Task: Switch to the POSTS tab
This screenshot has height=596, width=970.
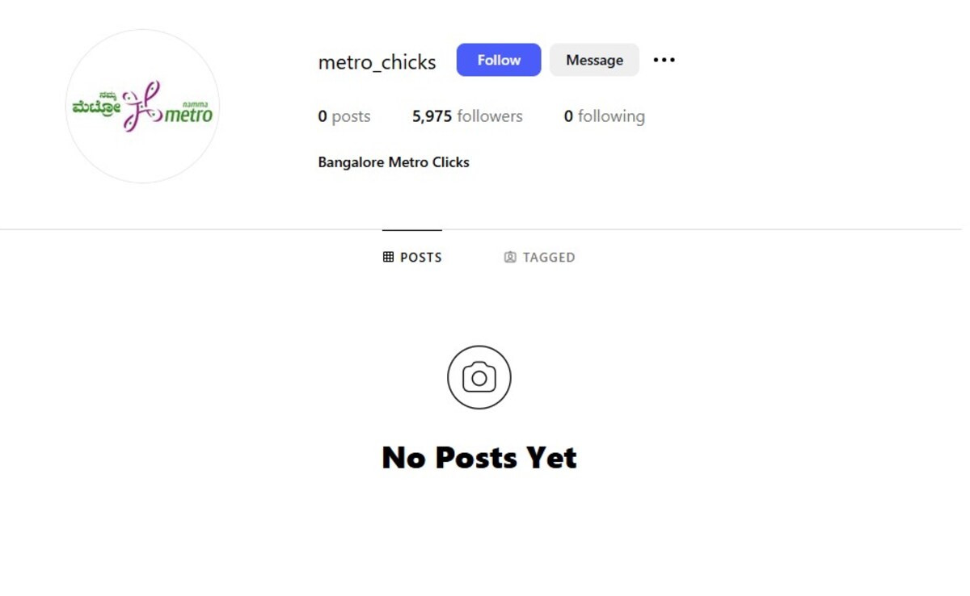Action: pyautogui.click(x=411, y=257)
